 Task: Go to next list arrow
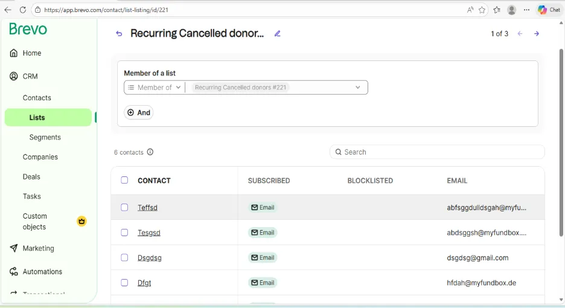click(537, 34)
